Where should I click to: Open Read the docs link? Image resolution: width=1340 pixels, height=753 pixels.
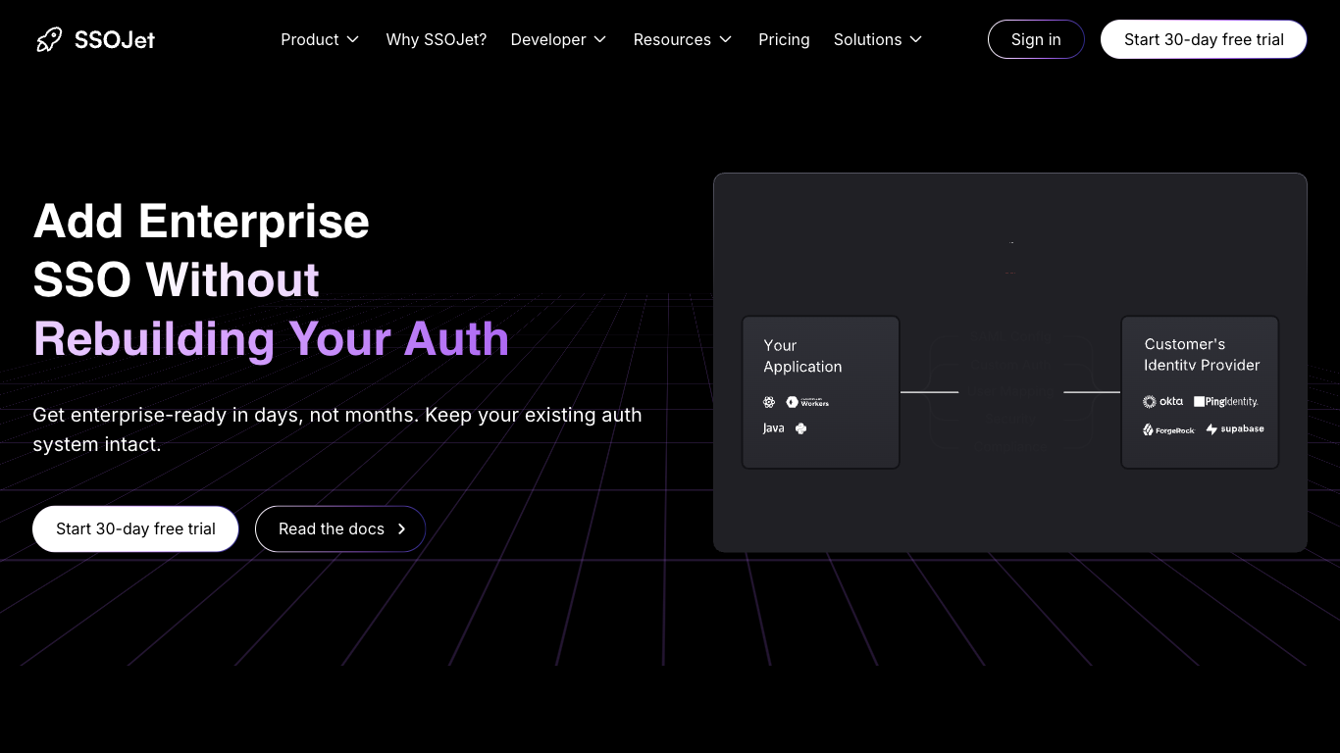340,528
